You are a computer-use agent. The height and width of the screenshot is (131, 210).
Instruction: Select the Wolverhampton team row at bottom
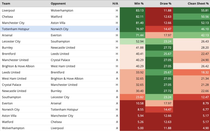point(105,128)
